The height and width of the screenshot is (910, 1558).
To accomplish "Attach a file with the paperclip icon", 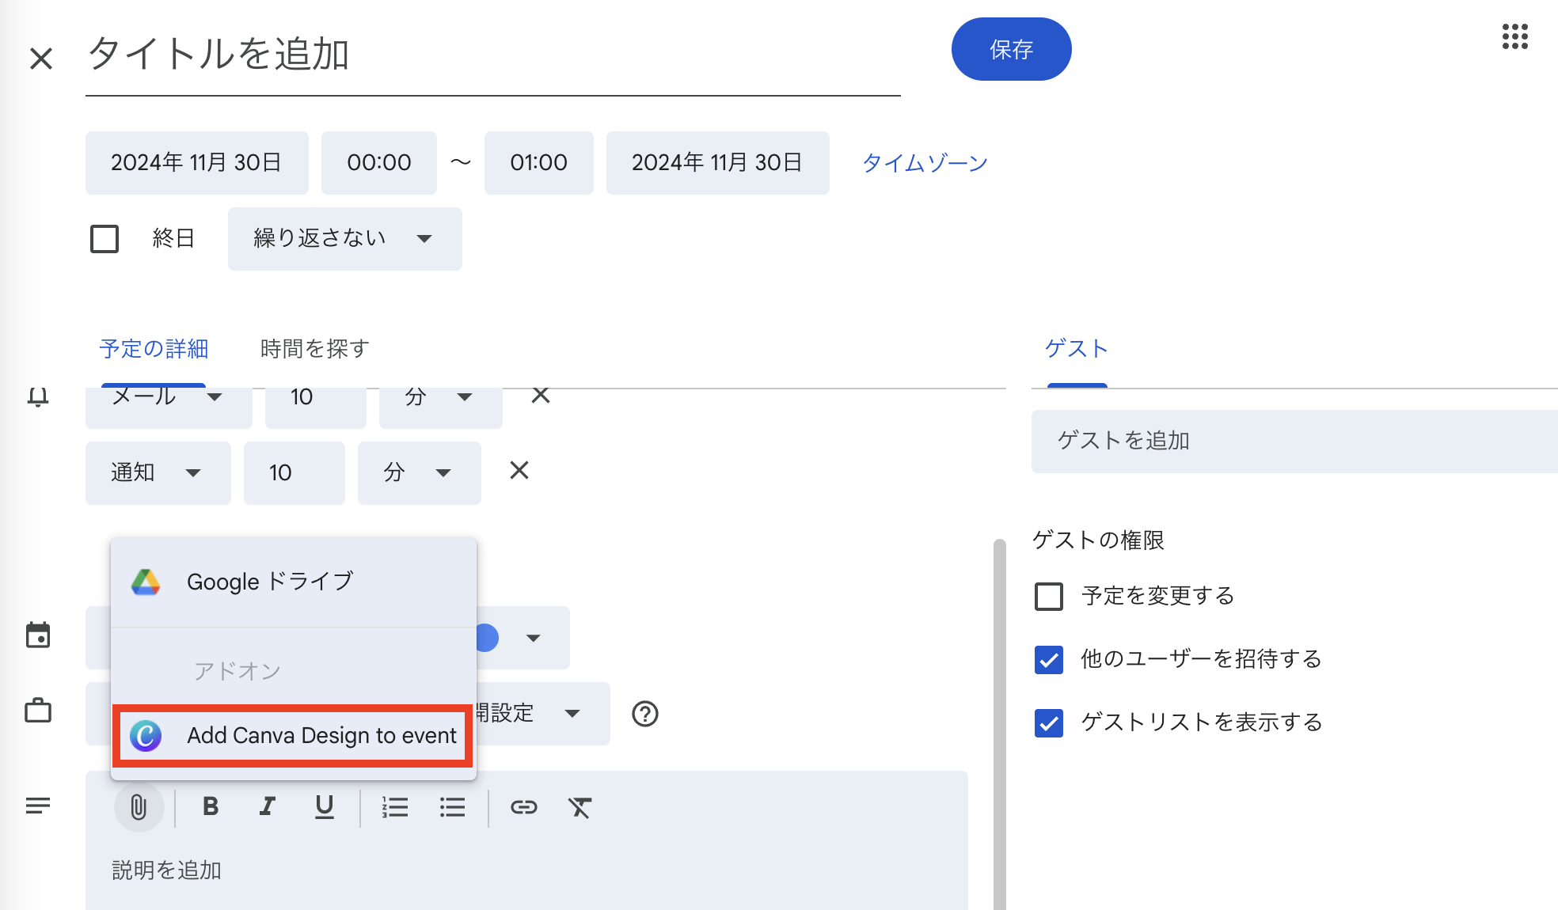I will [x=139, y=807].
